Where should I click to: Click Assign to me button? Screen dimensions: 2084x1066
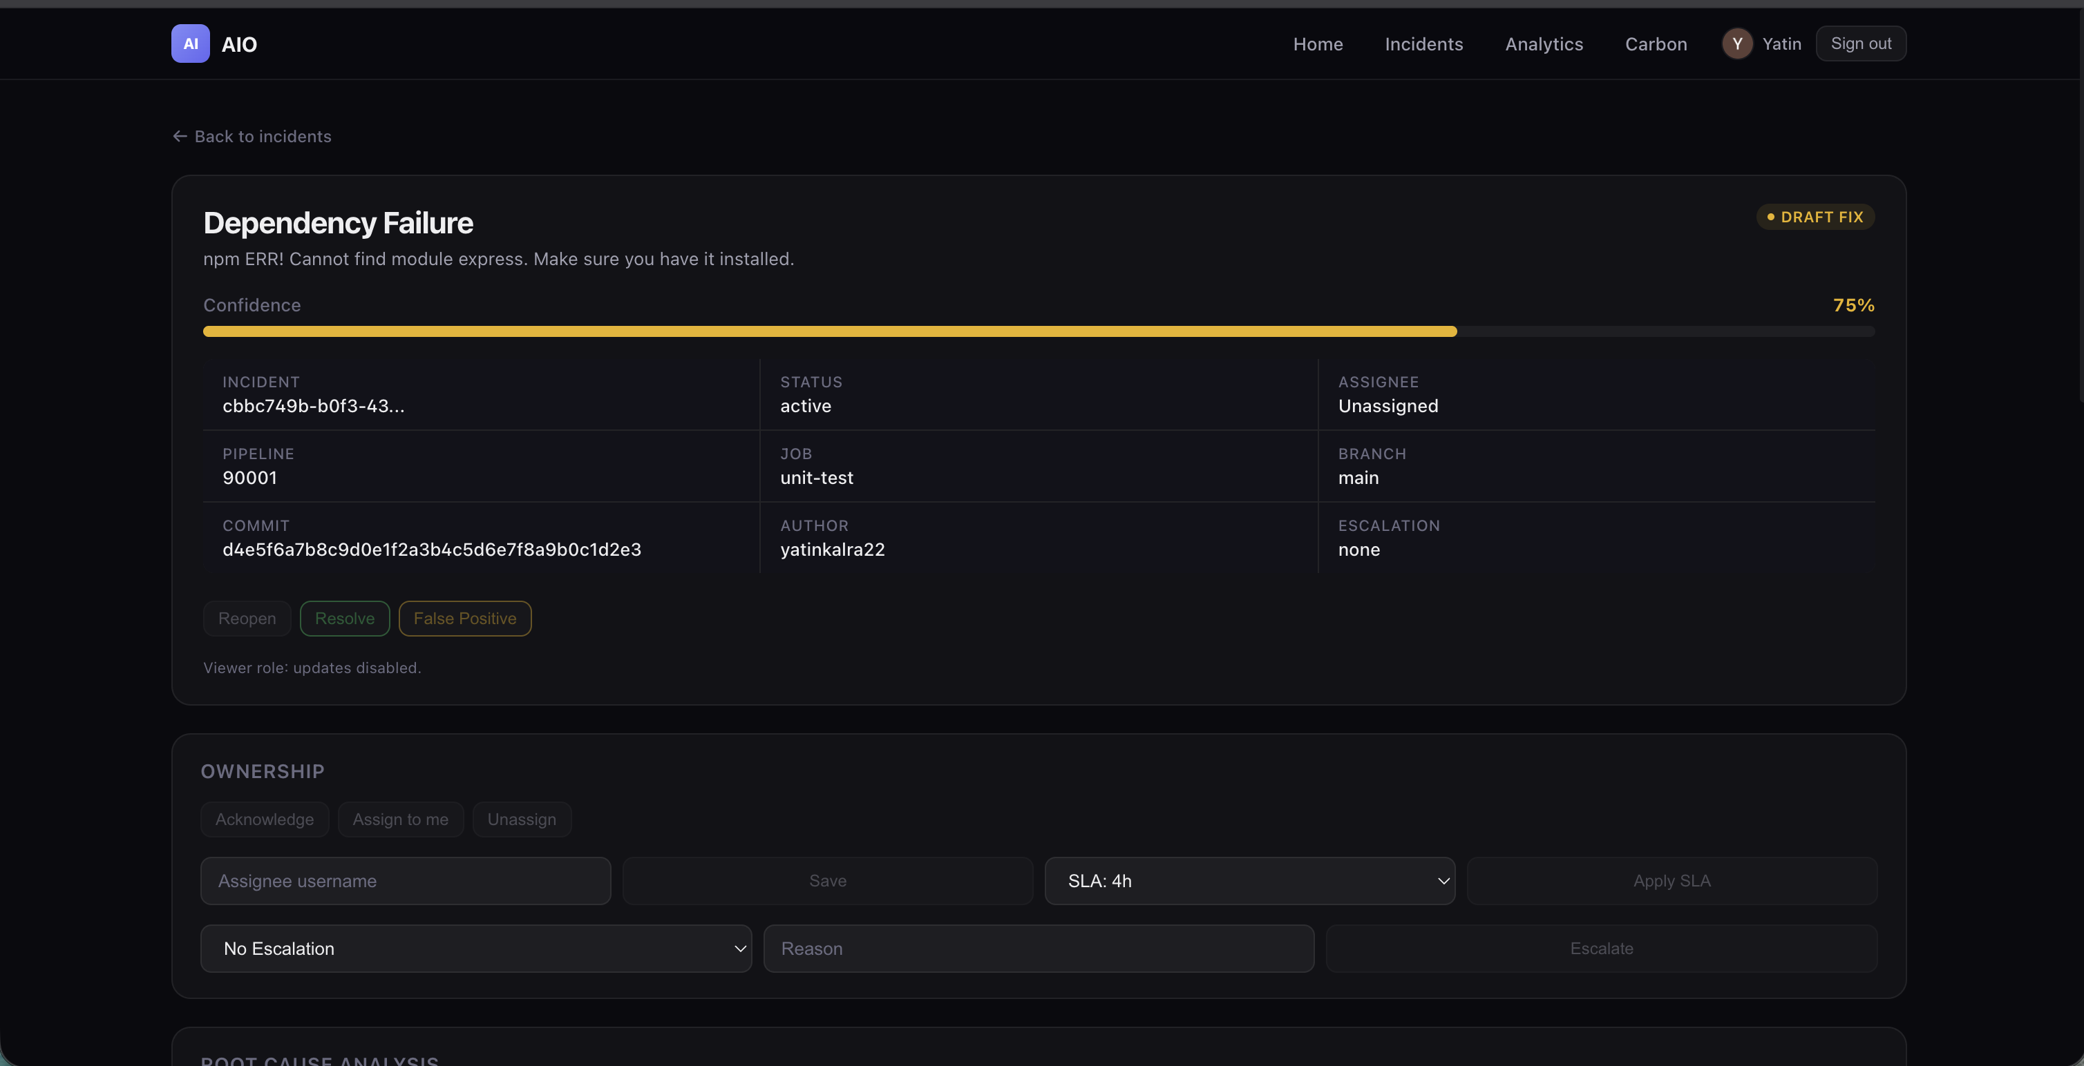pos(399,820)
